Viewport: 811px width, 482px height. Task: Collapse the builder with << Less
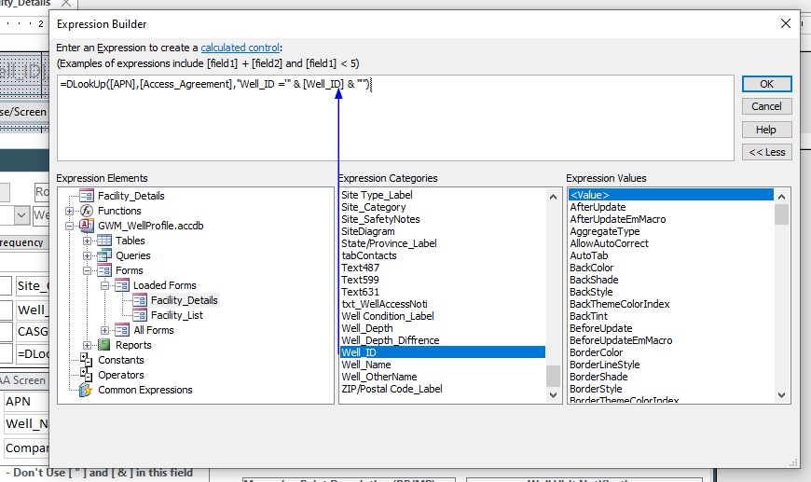766,152
